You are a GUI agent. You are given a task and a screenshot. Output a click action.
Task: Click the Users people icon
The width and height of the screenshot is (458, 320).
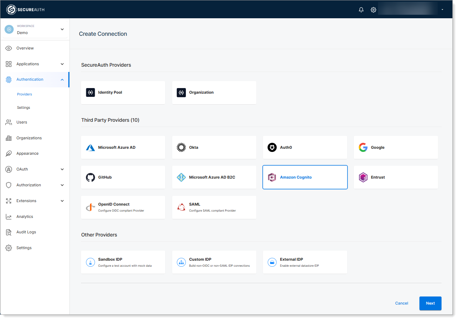[x=9, y=122]
